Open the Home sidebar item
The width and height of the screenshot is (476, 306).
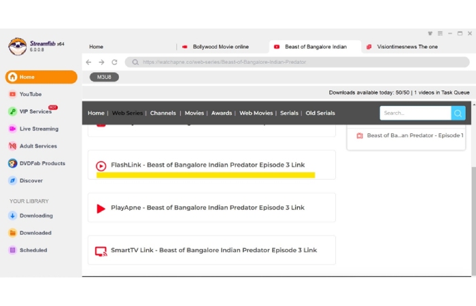click(x=41, y=77)
